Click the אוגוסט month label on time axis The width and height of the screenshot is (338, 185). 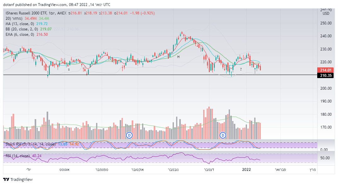coord(65,170)
